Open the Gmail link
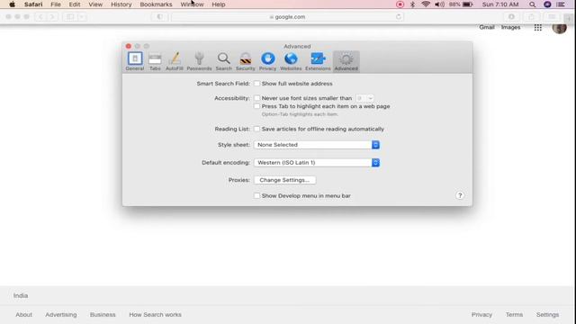The height and width of the screenshot is (324, 576). [487, 27]
